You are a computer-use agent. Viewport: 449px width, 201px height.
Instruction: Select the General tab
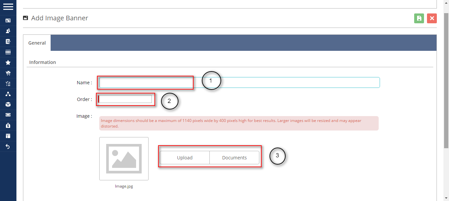[x=37, y=43]
